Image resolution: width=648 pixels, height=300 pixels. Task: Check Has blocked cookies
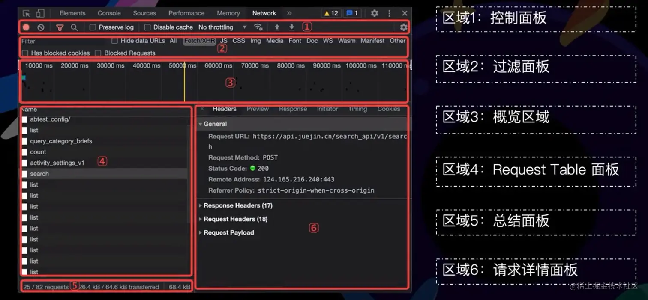pyautogui.click(x=25, y=53)
